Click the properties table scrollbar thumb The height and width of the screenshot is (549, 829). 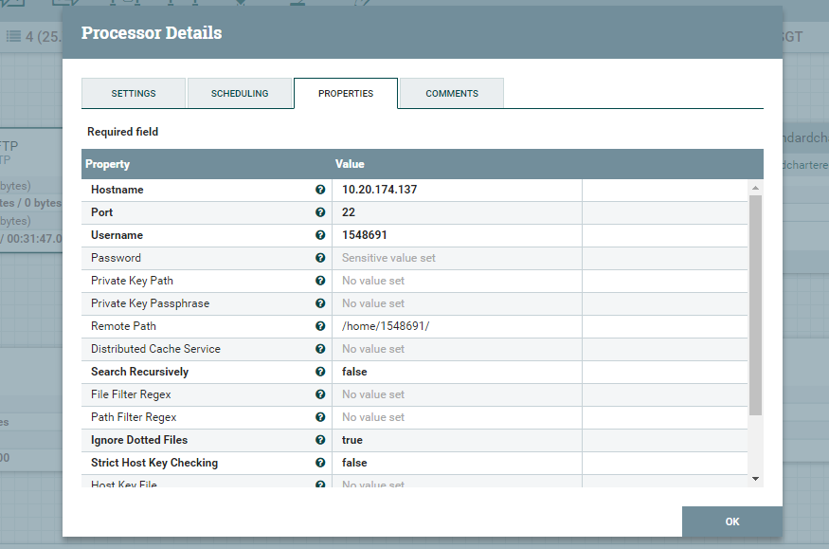click(755, 303)
